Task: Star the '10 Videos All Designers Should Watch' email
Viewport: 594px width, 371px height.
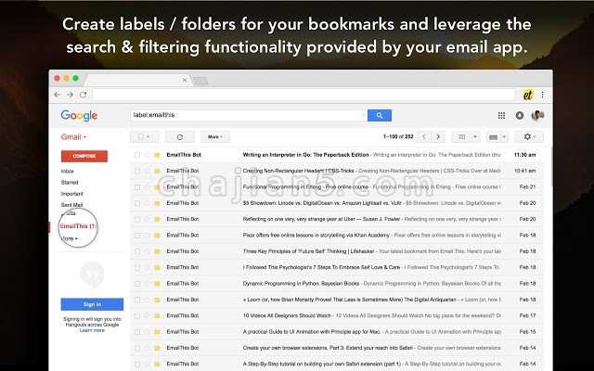Action: pos(148,315)
